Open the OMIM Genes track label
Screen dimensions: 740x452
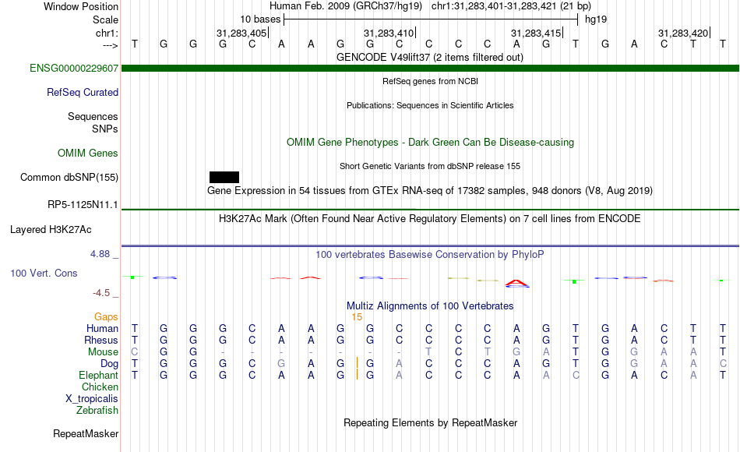(x=88, y=153)
